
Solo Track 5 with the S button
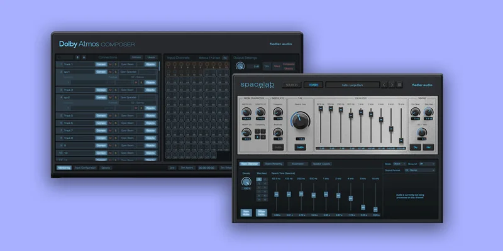click(x=116, y=115)
